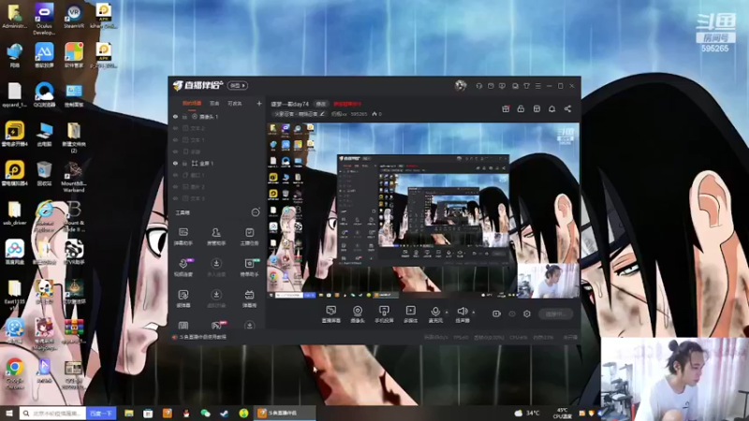Open Steam from the taskbar
The height and width of the screenshot is (421, 749).
225,413
